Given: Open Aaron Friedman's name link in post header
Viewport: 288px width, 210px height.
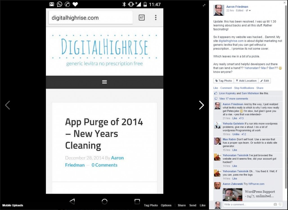Looking at the screenshot, I should [237, 7].
